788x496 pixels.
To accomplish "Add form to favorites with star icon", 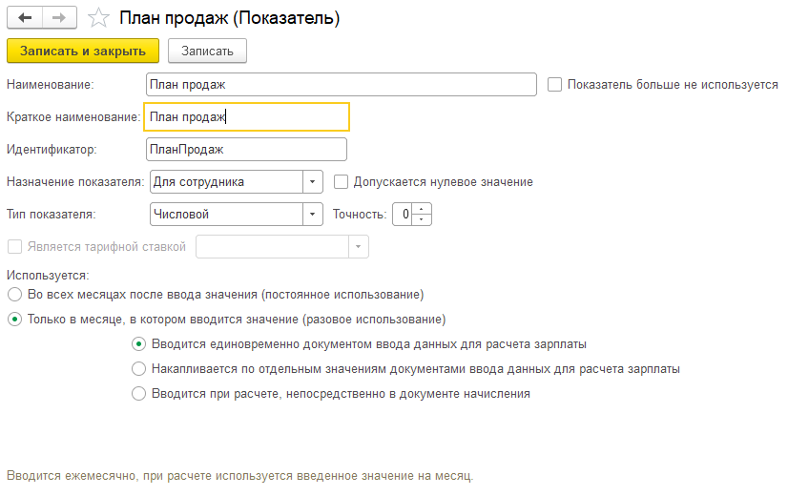I will [x=97, y=18].
